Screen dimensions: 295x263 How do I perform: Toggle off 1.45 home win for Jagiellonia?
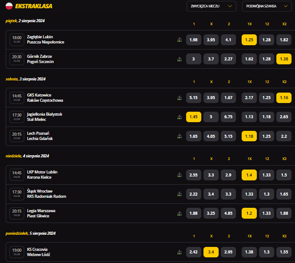tap(193, 117)
